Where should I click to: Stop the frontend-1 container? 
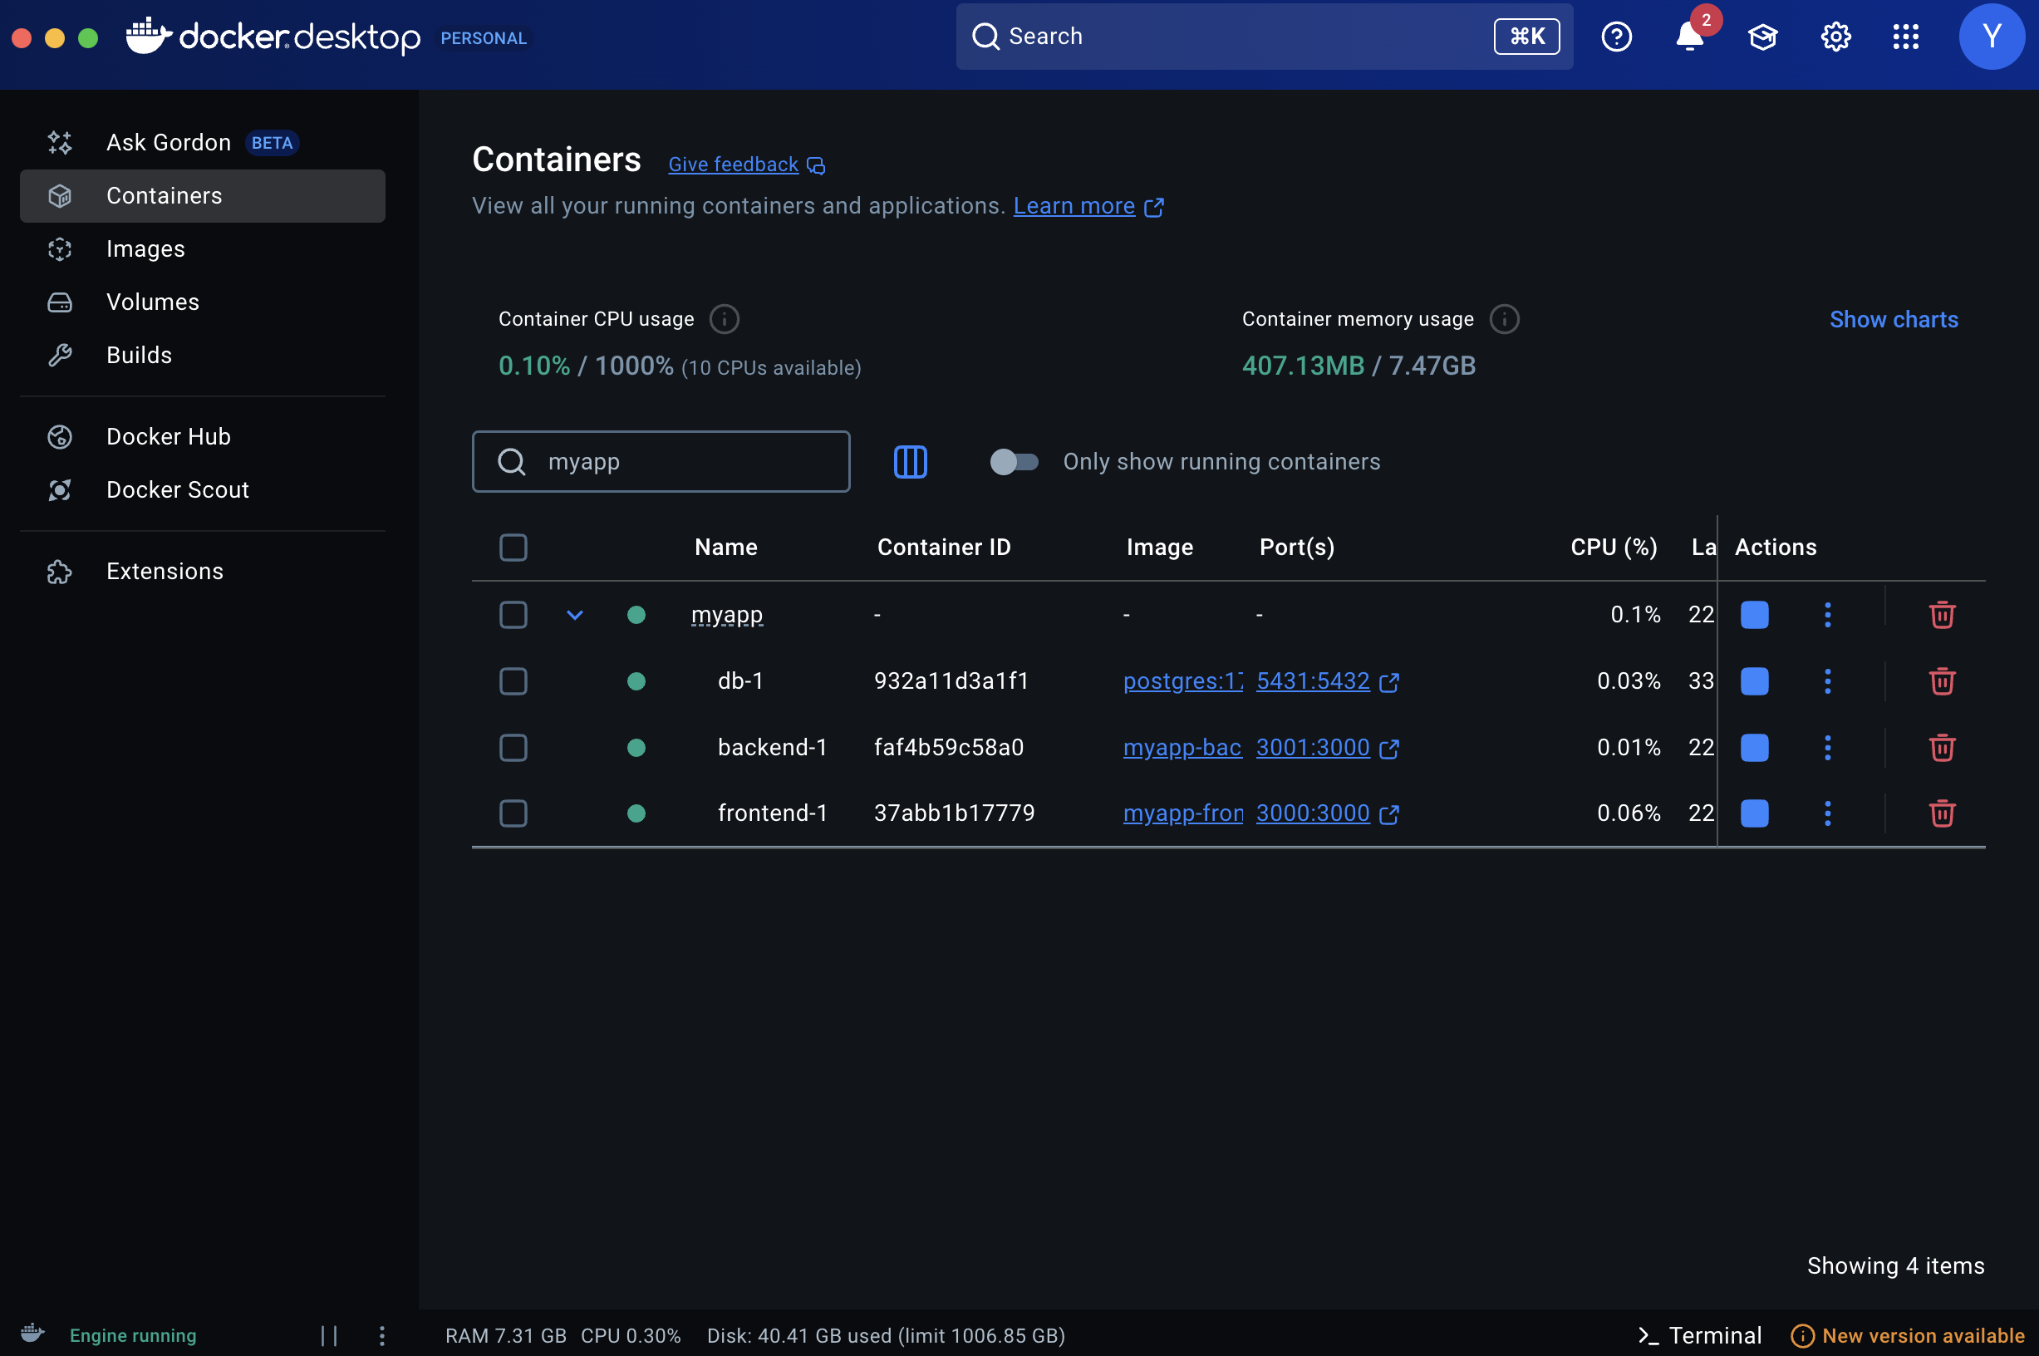pyautogui.click(x=1754, y=813)
